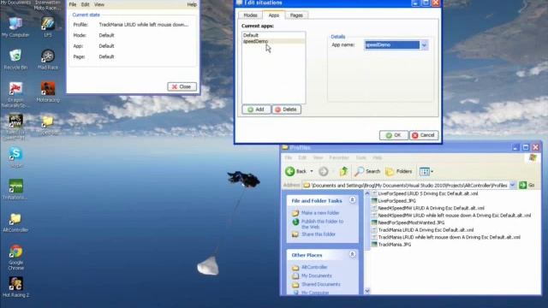Select LiveForSpeed LRUD S Driving Esc Default.alt.xml

click(x=428, y=193)
